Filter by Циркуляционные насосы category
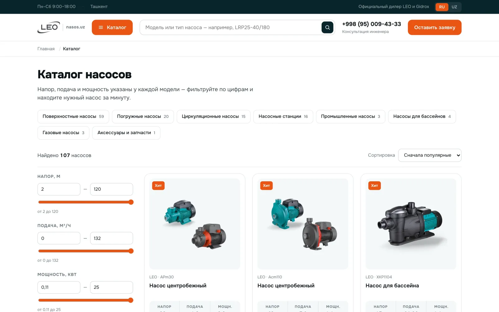The width and height of the screenshot is (499, 312). [x=214, y=117]
